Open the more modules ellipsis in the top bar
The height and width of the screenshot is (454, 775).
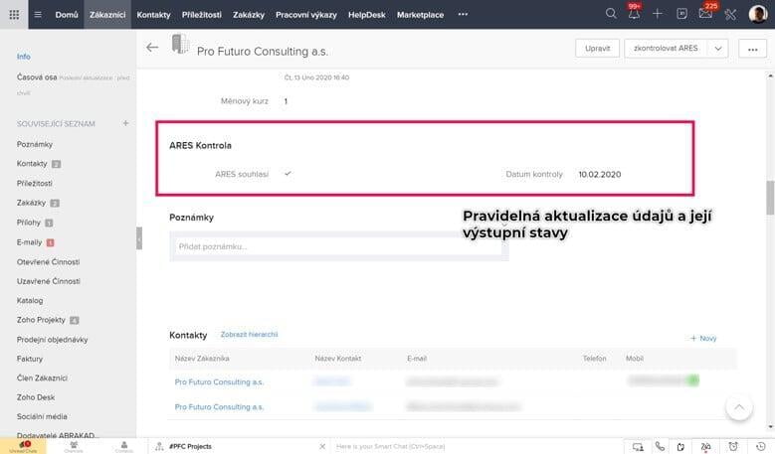(463, 14)
